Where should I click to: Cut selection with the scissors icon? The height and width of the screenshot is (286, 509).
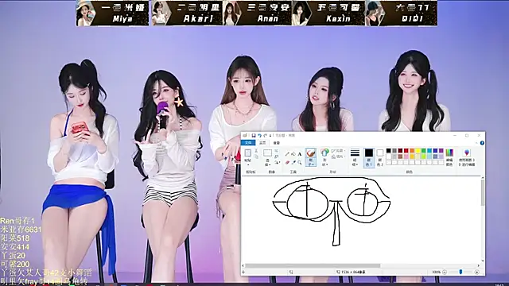[256, 151]
